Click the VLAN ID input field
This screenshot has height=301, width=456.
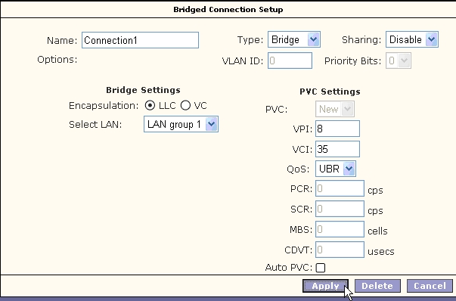[x=290, y=61]
